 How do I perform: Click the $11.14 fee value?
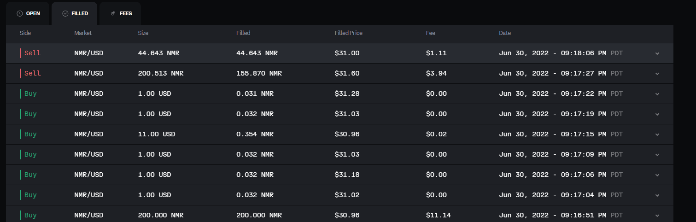tap(438, 215)
